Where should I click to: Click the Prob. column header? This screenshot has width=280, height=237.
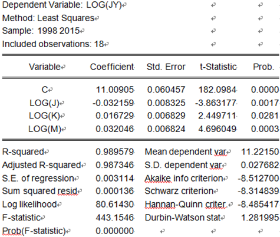[x=263, y=67]
